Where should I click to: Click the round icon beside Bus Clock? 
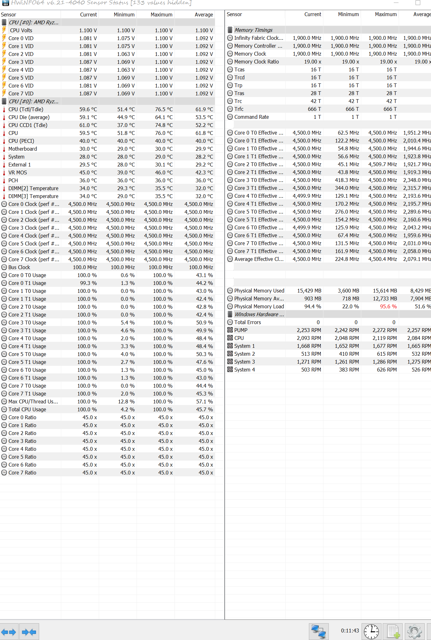pos(4,267)
